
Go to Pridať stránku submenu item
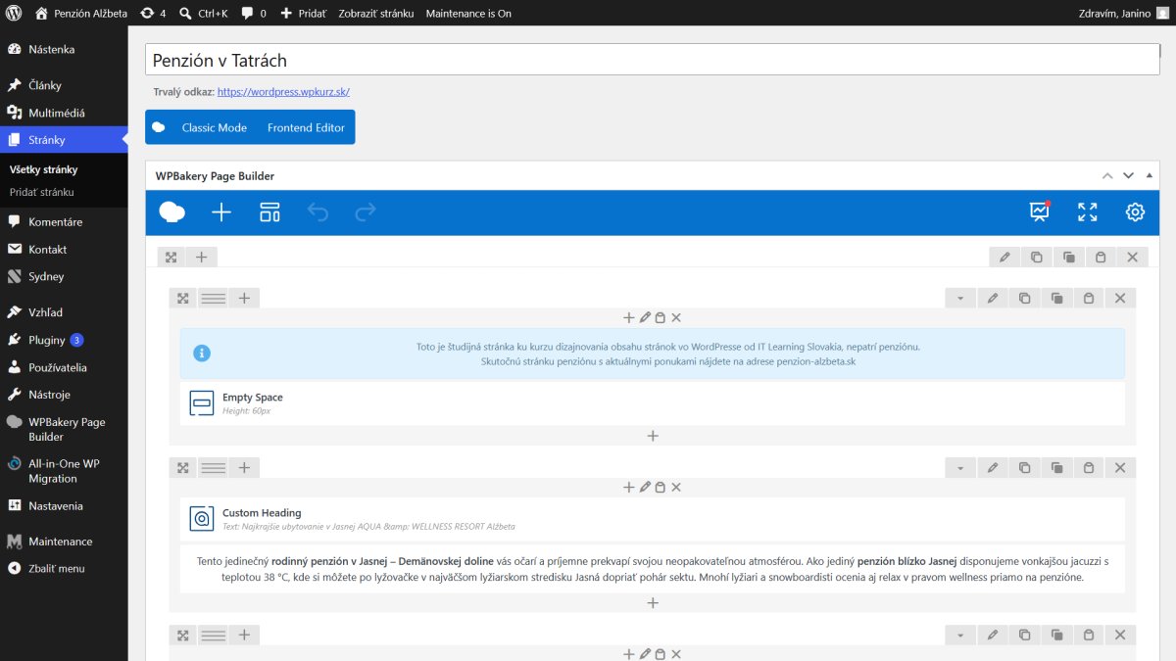click(41, 192)
